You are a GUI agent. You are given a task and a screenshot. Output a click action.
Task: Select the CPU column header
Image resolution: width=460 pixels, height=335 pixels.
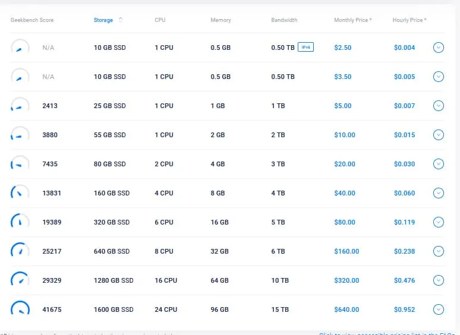pos(160,20)
